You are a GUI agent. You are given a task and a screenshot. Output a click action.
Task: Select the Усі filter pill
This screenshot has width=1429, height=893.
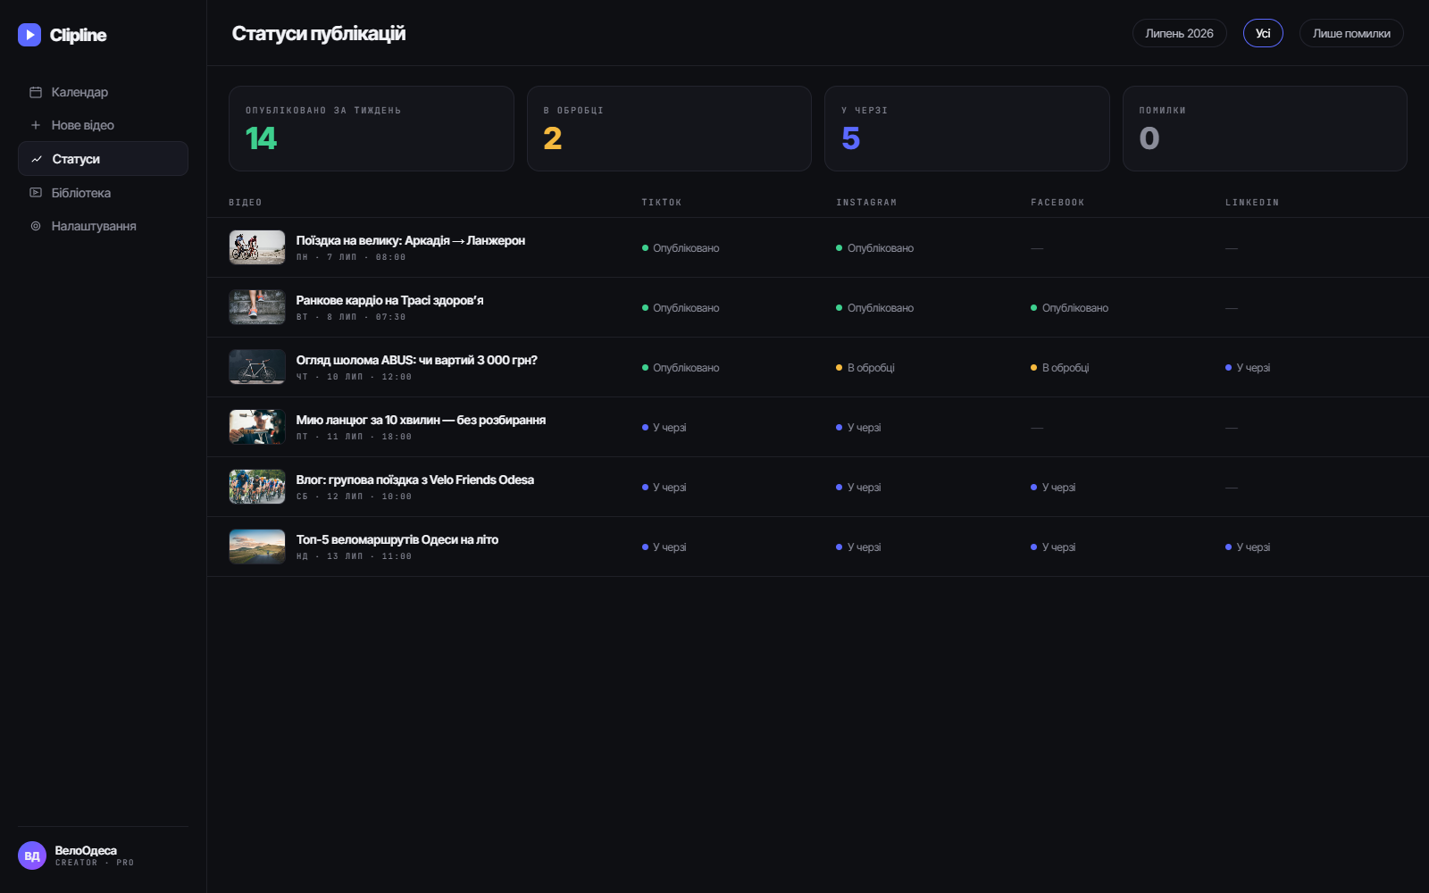click(1263, 33)
